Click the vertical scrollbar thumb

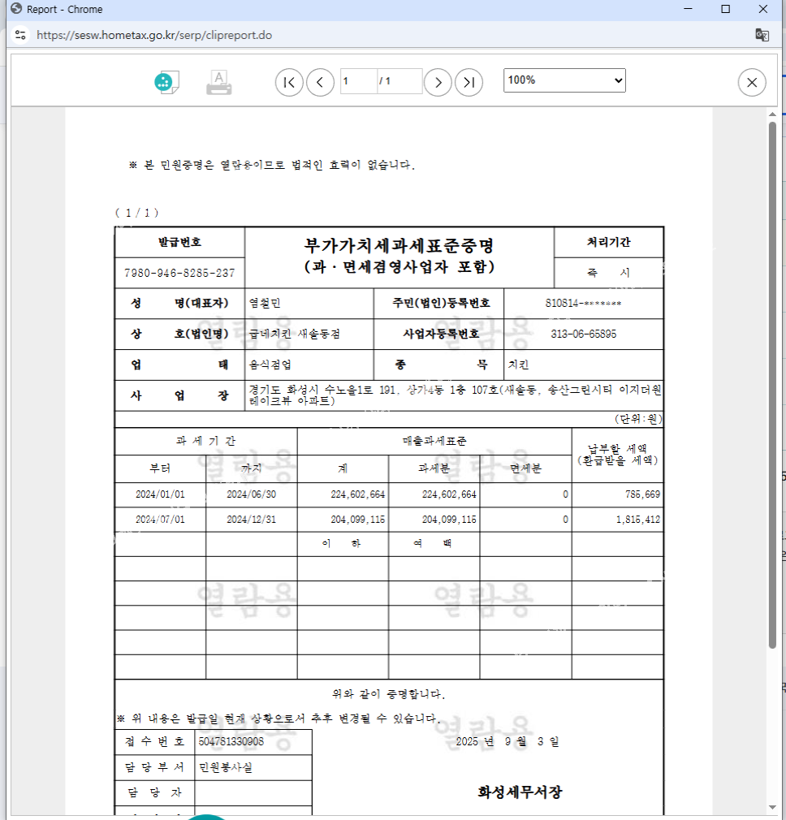[772, 382]
